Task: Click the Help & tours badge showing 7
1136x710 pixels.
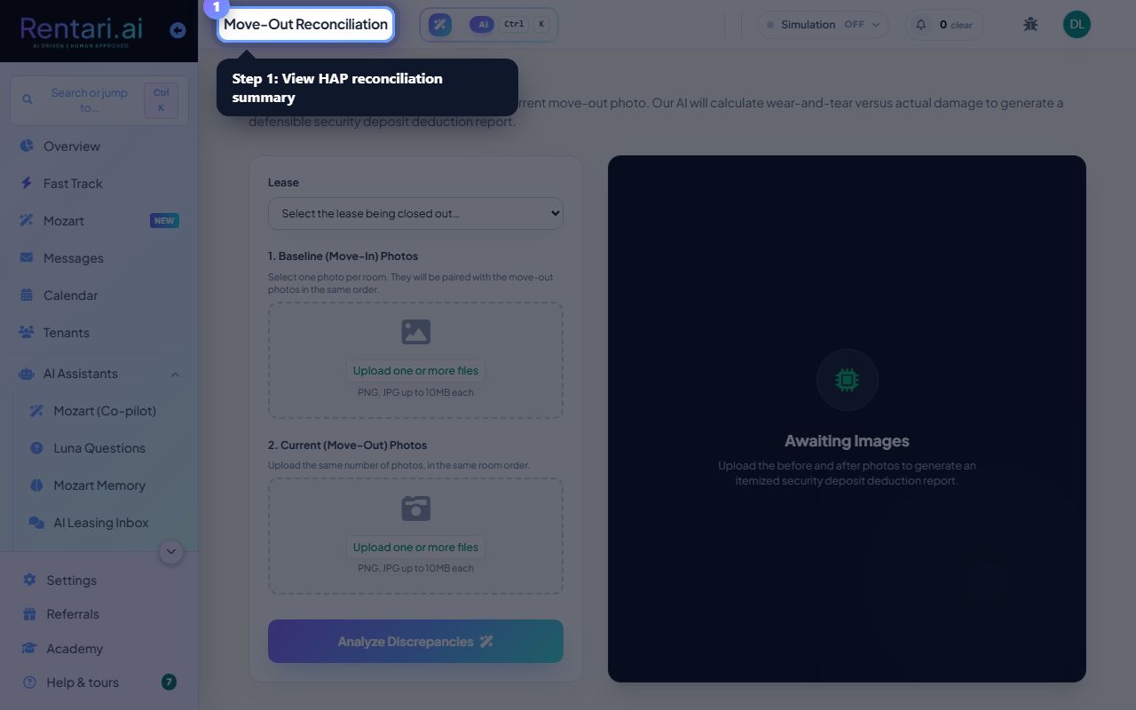Action: tap(169, 682)
